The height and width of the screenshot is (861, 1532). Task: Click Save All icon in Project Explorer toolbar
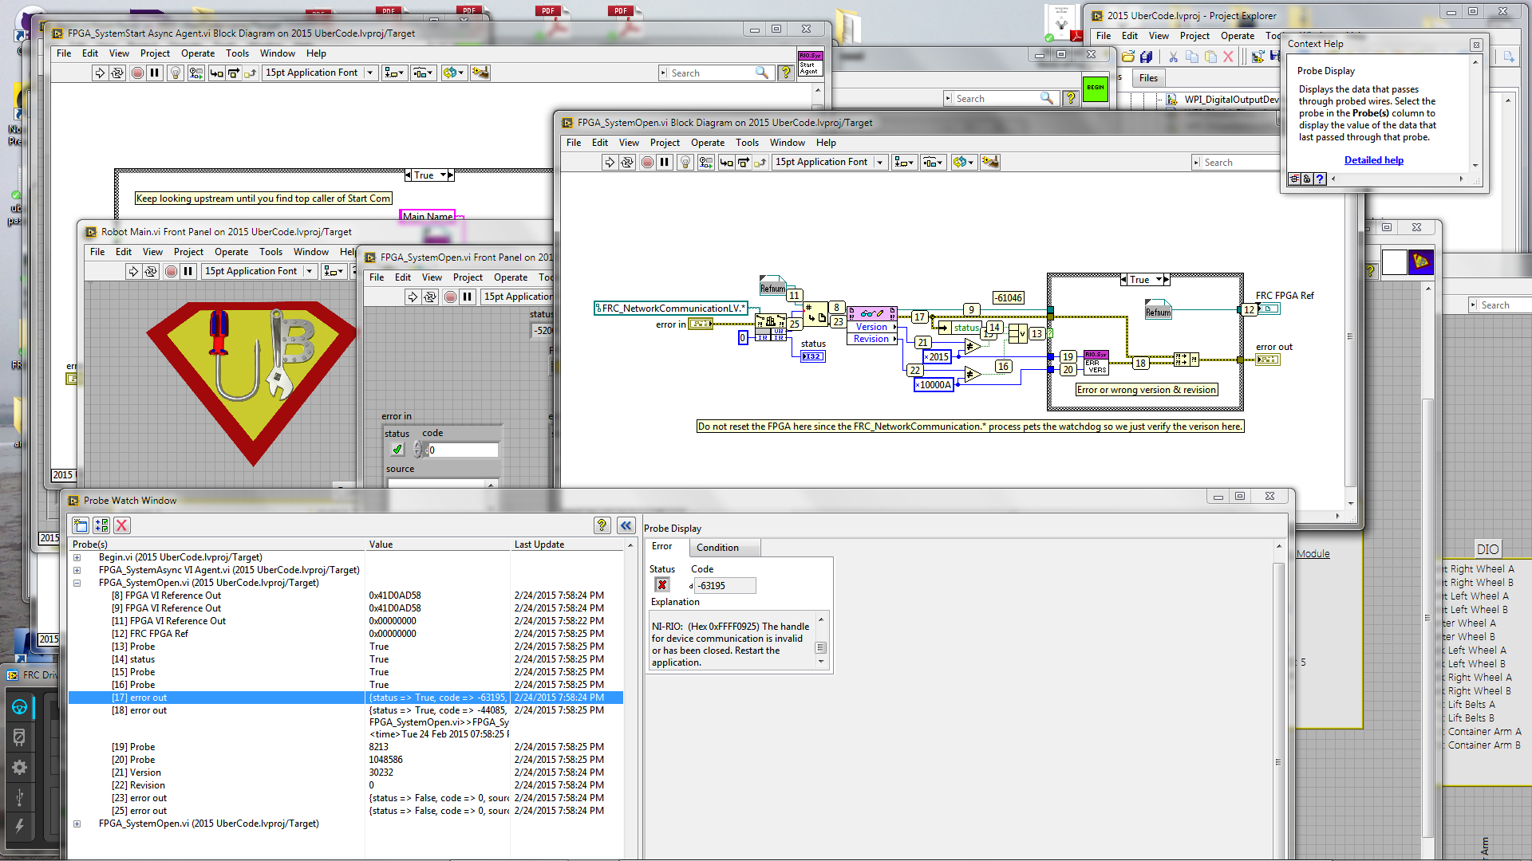[1147, 57]
